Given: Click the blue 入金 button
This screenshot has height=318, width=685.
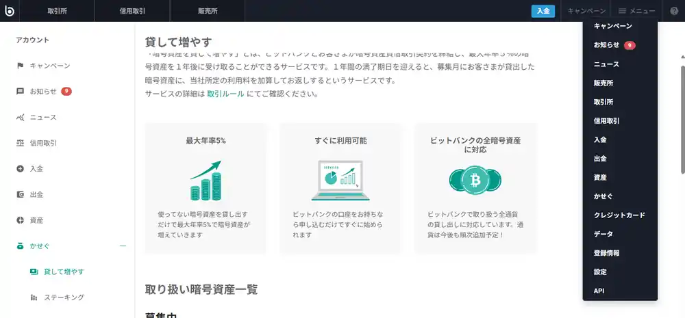Looking at the screenshot, I should [x=543, y=11].
